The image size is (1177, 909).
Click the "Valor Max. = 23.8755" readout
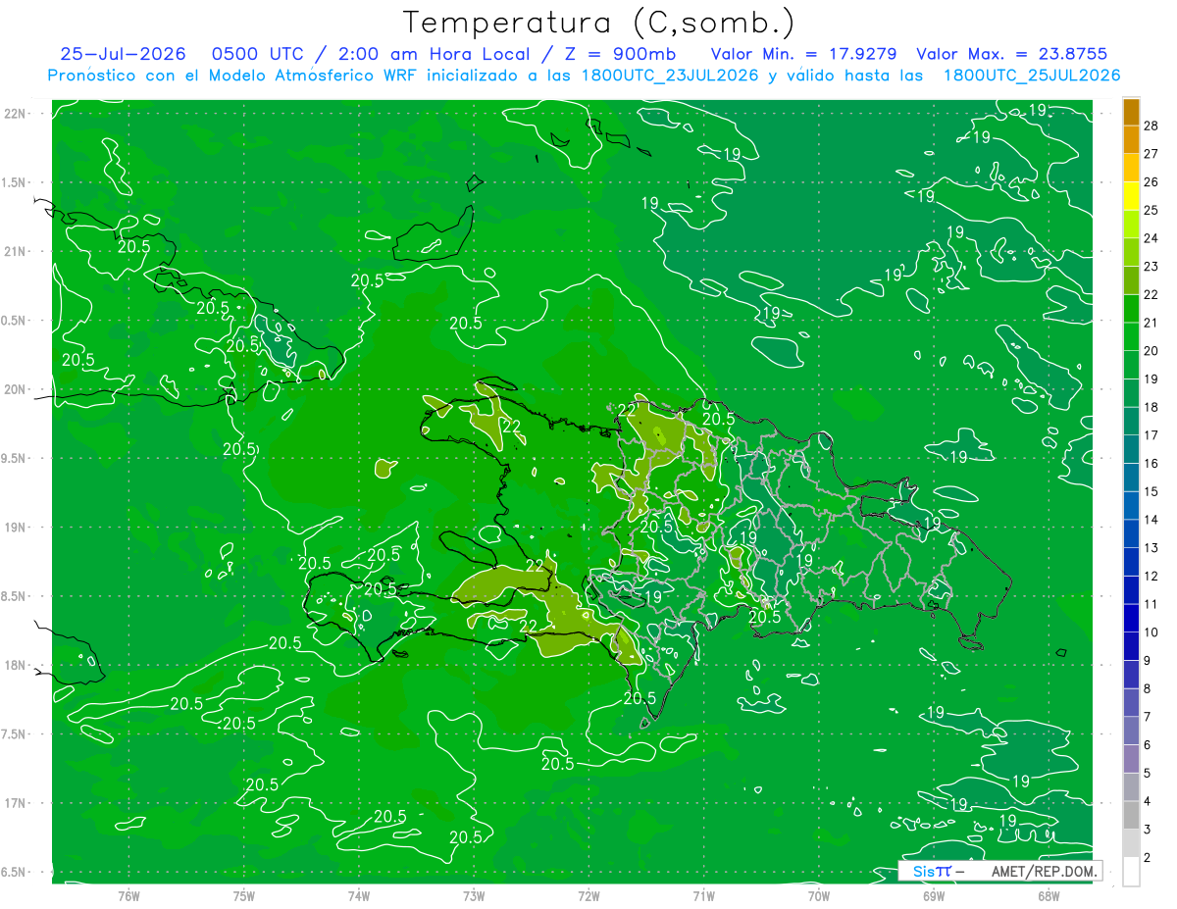1010,54
